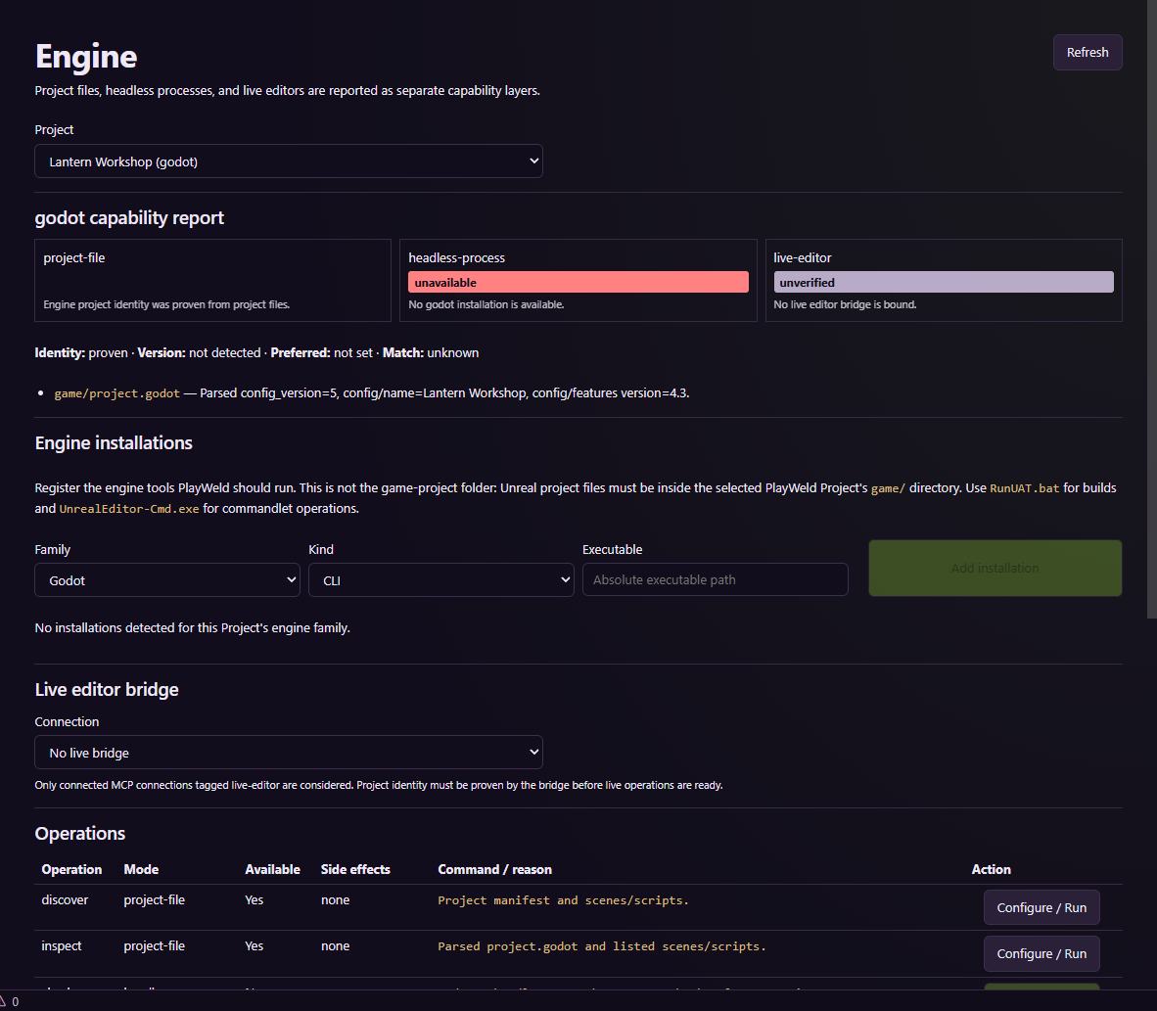Click the Command / reason column header
The height and width of the screenshot is (1011, 1157).
click(494, 869)
